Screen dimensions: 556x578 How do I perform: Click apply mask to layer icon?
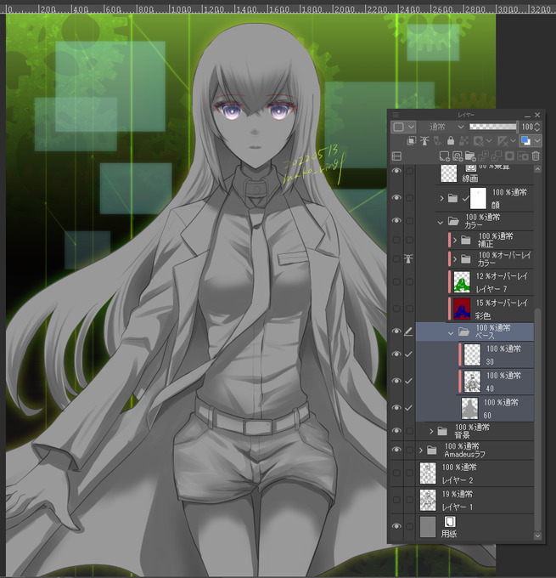pos(523,156)
